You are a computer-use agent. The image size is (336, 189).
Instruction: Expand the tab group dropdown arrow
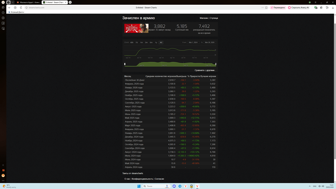[13, 2]
